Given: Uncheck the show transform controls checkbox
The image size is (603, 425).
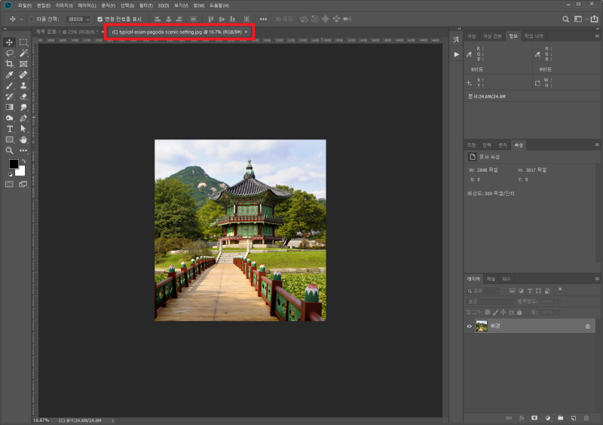Looking at the screenshot, I should click(x=100, y=20).
